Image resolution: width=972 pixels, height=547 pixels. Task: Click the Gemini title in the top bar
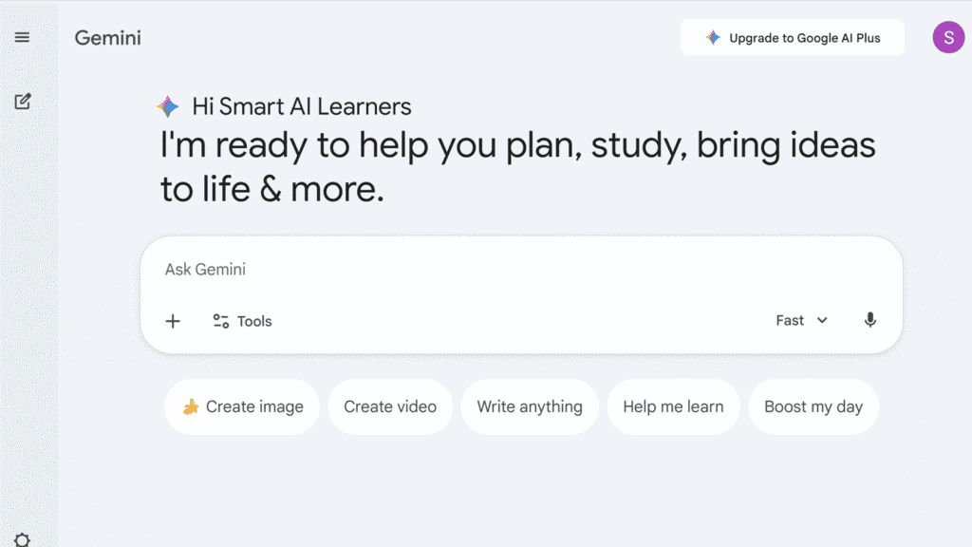[107, 38]
